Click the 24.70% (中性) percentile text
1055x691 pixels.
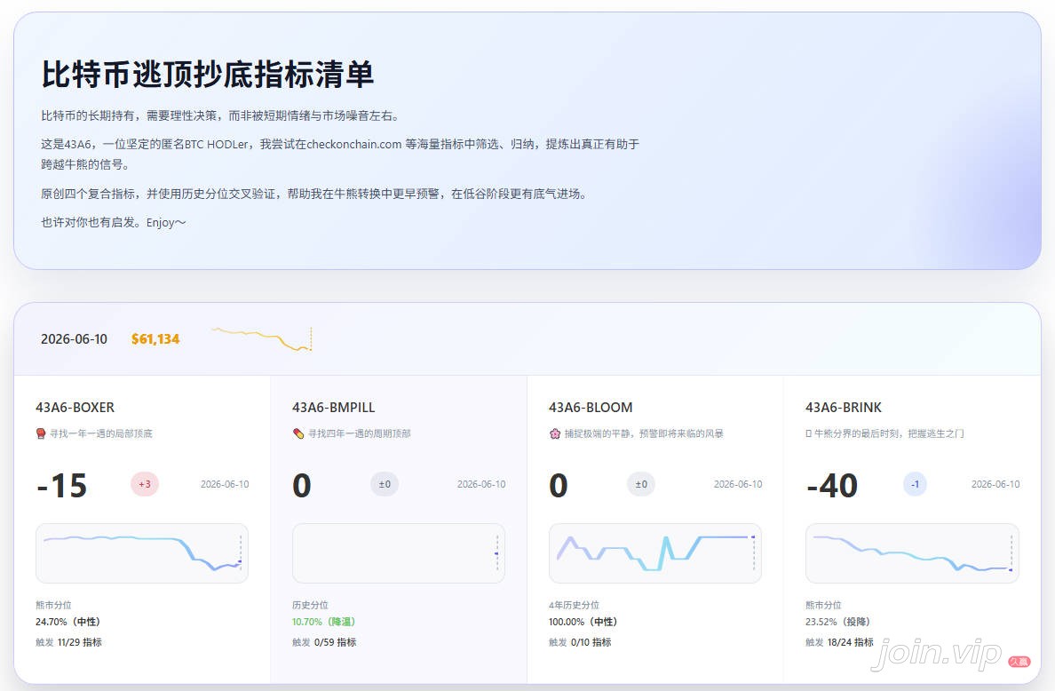[67, 622]
